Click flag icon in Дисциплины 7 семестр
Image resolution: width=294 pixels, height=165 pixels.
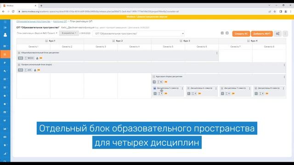(x=233, y=93)
